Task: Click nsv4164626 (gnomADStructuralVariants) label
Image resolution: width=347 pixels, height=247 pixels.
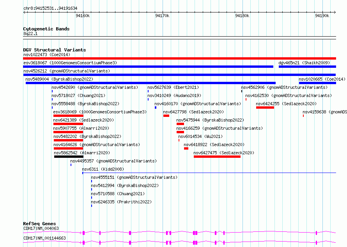Action: click(x=97, y=145)
